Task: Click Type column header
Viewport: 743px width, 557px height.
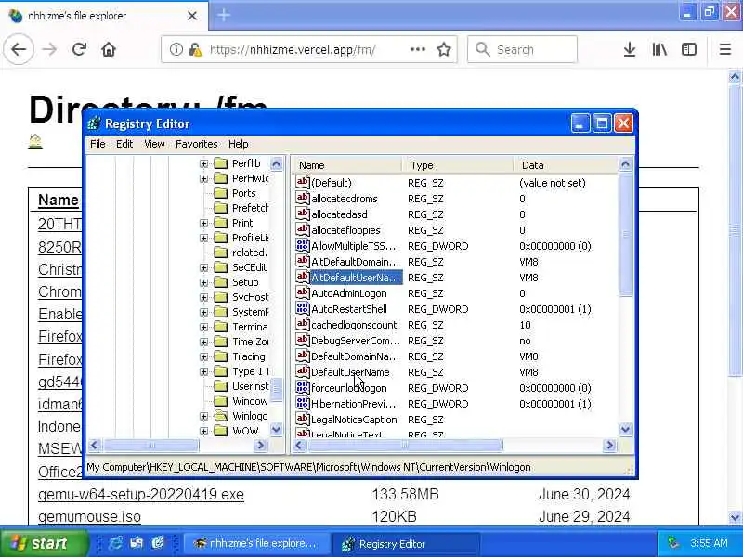Action: (458, 165)
